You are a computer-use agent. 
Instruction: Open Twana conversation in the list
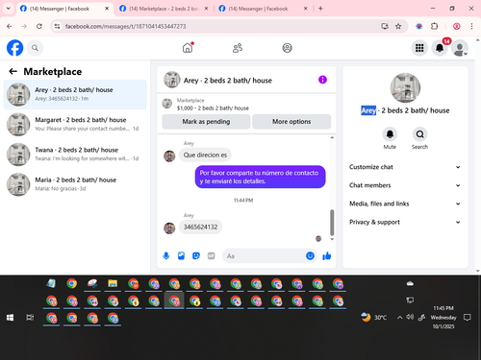(75, 155)
